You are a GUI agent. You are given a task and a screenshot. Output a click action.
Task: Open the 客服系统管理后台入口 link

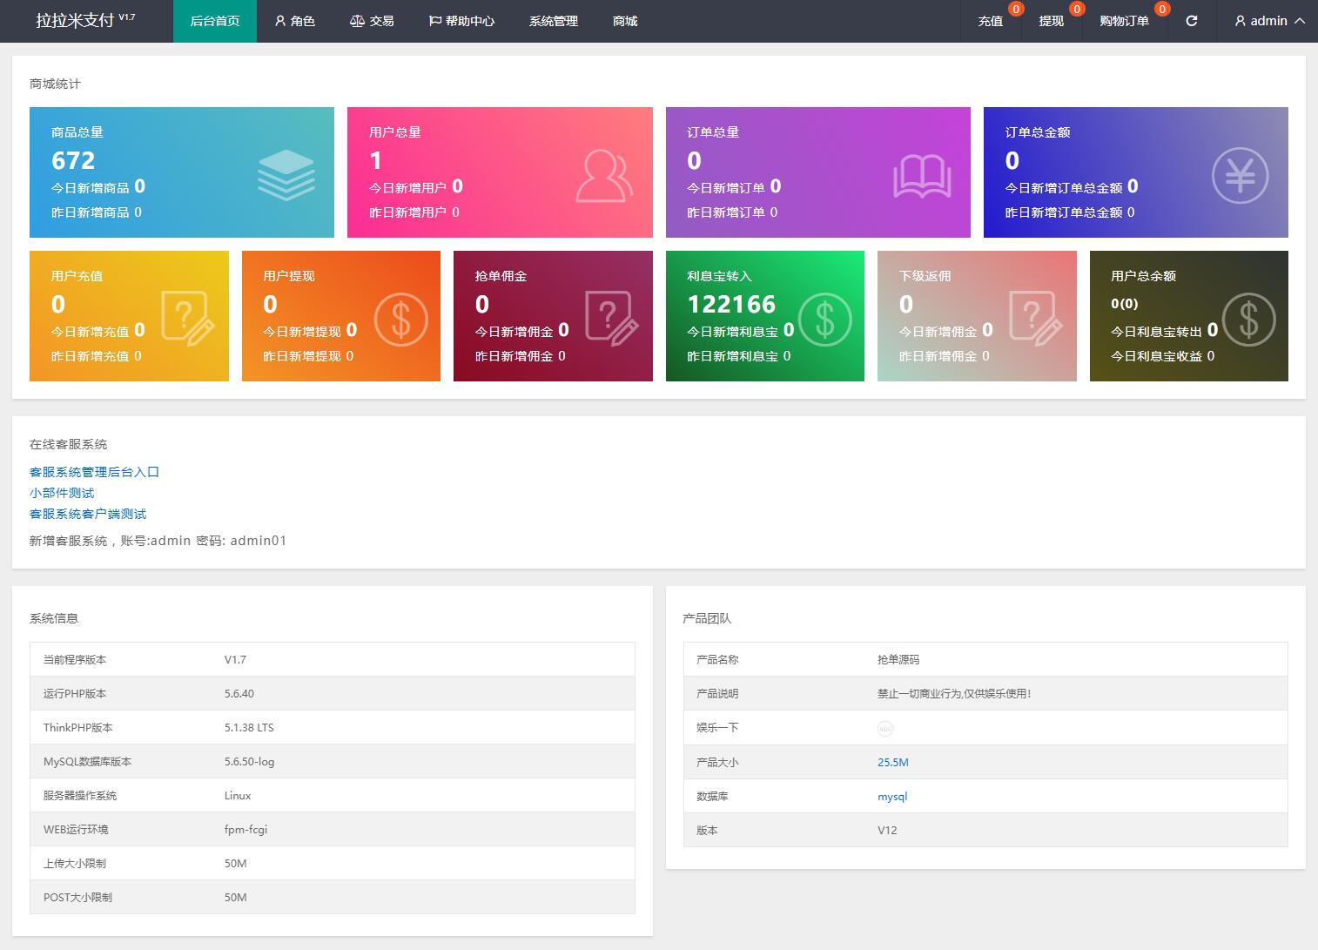pos(94,472)
